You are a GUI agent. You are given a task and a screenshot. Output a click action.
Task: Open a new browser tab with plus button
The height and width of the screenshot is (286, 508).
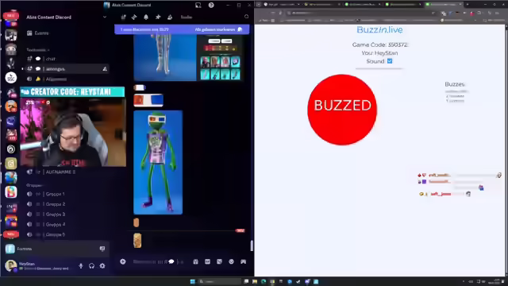[x=468, y=4]
